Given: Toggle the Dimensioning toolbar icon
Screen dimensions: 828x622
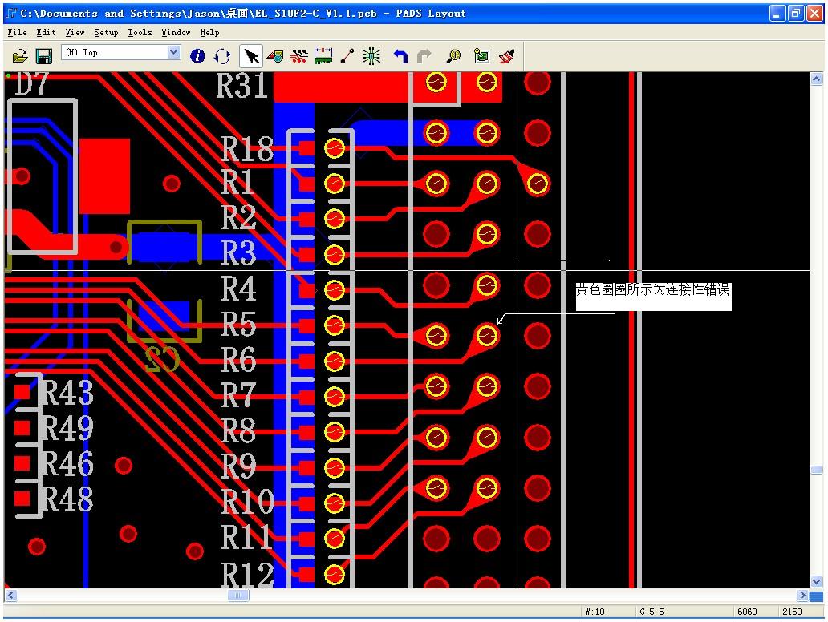Looking at the screenshot, I should pos(323,55).
